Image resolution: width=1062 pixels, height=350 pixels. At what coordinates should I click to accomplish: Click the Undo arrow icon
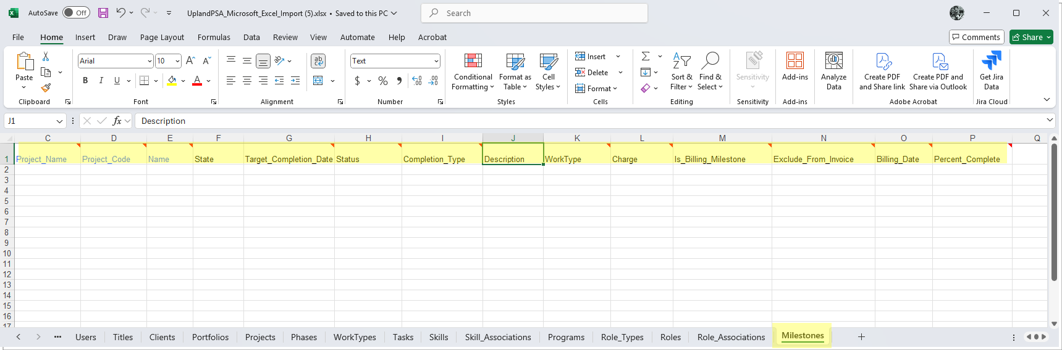(x=121, y=12)
